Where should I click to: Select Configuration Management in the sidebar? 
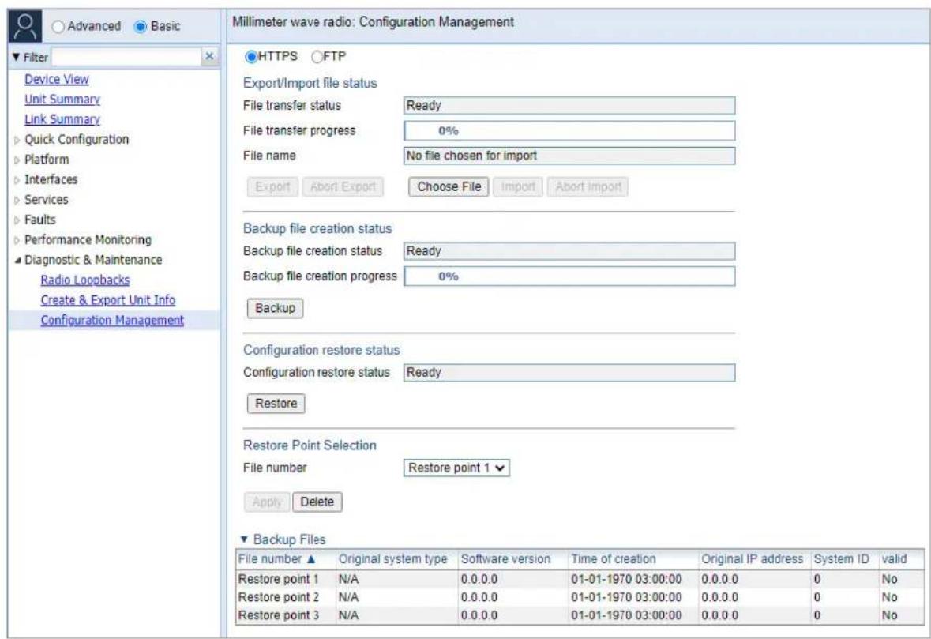(112, 320)
